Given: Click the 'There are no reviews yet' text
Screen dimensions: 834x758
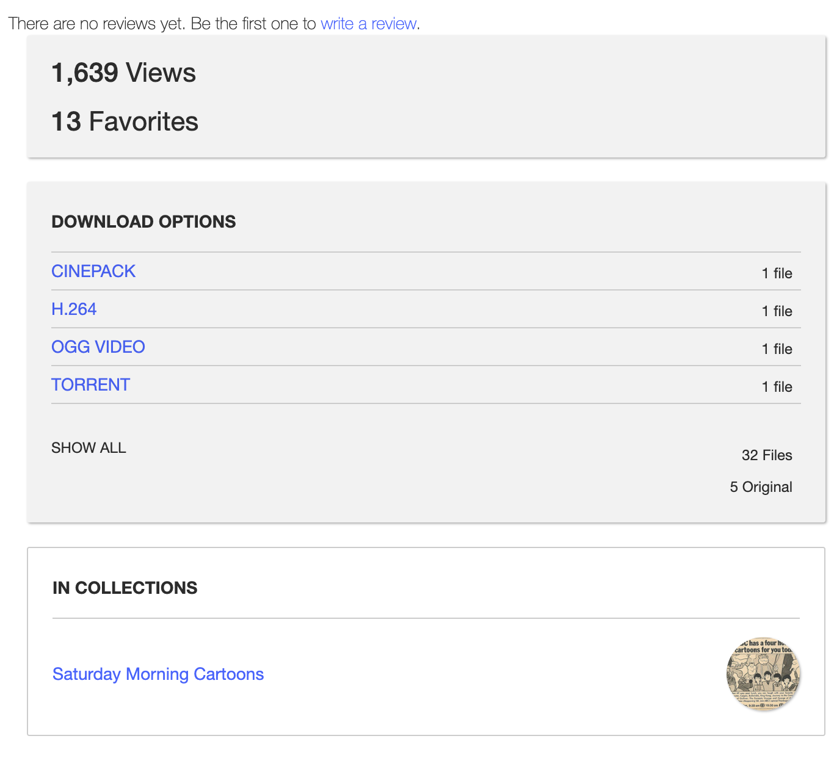Looking at the screenshot, I should [96, 24].
